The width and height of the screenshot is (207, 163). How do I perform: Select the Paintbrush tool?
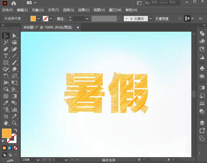14,62
